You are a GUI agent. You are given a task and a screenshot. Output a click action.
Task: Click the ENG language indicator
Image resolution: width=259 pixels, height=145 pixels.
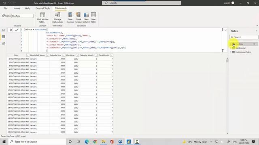click(235, 141)
